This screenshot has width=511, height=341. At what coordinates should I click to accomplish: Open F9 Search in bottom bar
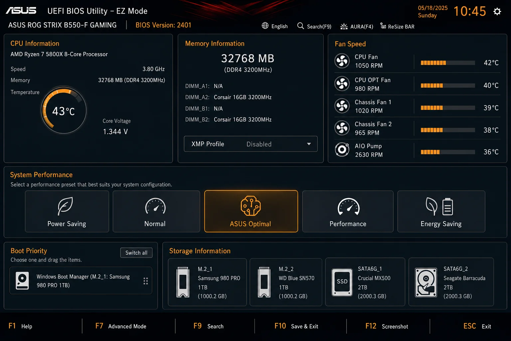pos(209,326)
